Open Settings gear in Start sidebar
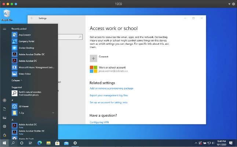The height and width of the screenshot is (147, 237). [4, 127]
